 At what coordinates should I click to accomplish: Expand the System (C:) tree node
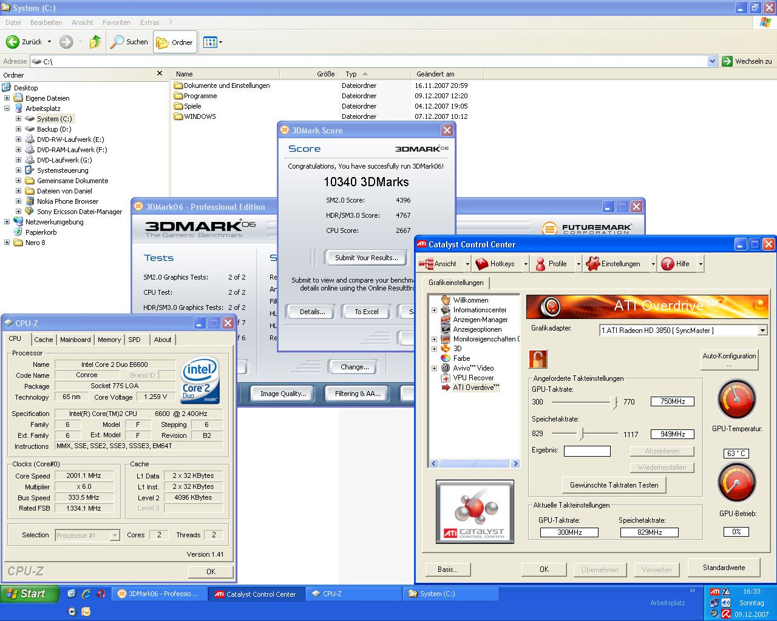[18, 119]
